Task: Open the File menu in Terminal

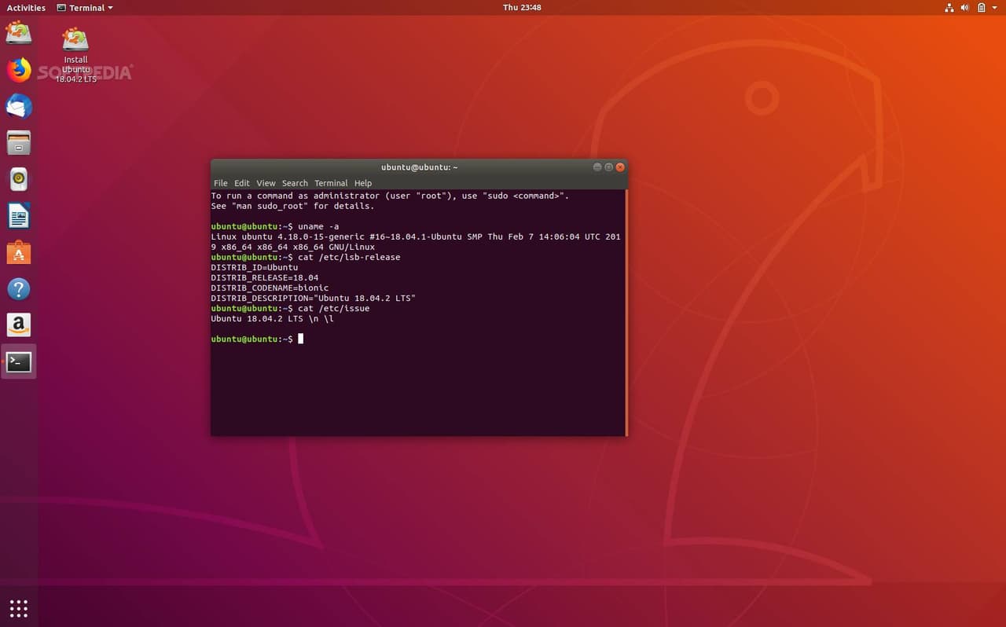Action: click(x=221, y=183)
